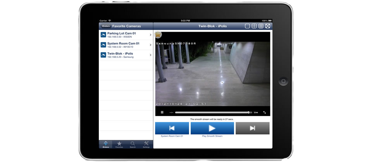
Task: Open the Favorites tab
Action: click(119, 144)
